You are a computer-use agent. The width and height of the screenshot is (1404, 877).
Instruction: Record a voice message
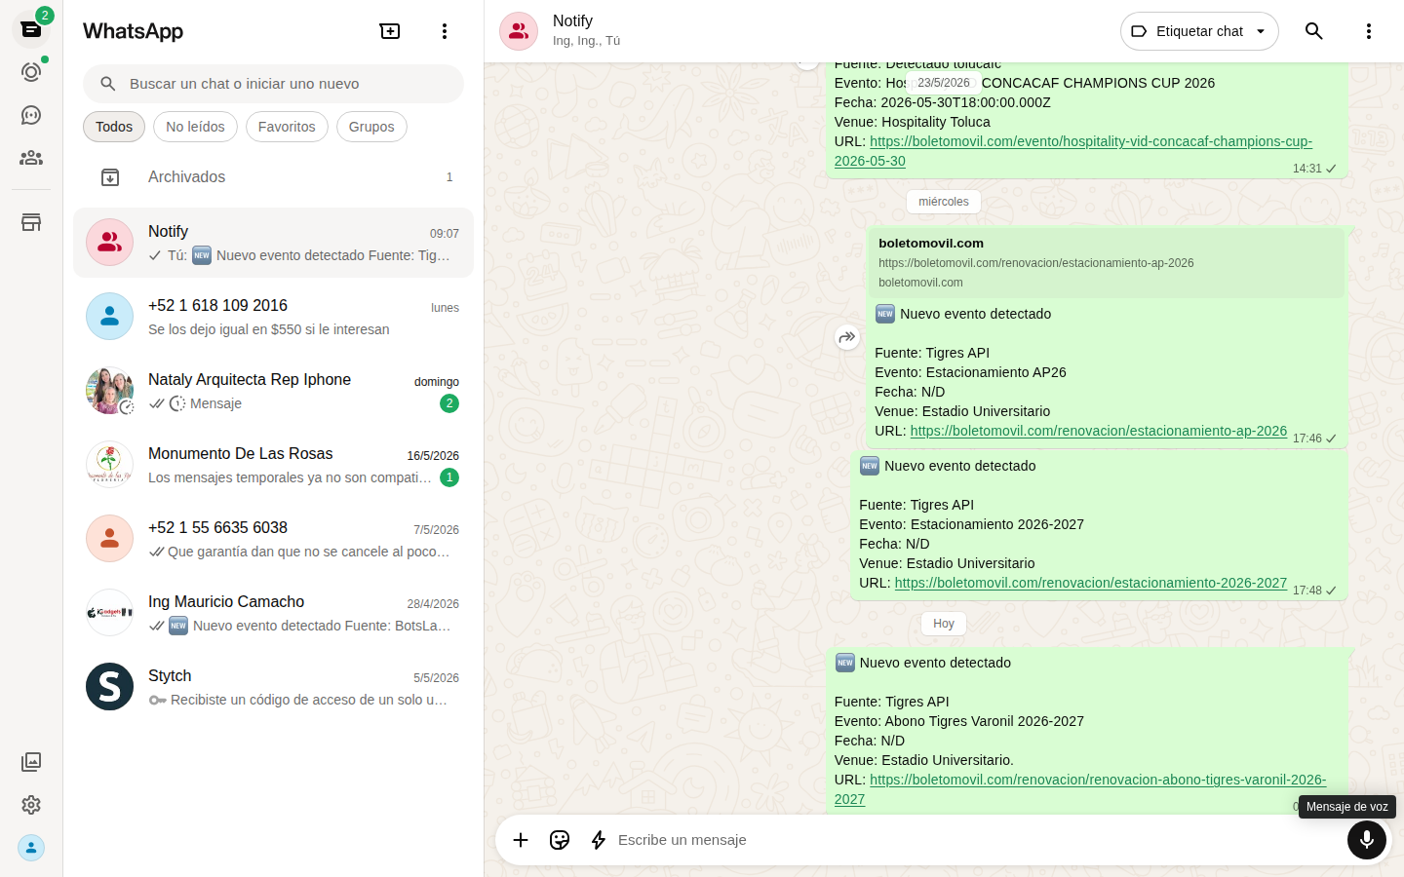tap(1367, 840)
